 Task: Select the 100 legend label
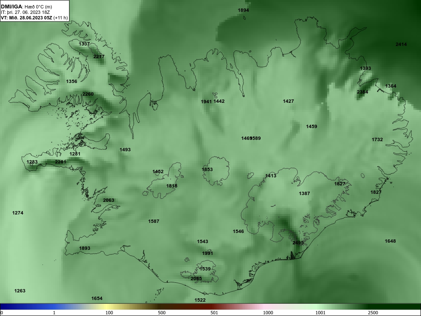pos(109,313)
